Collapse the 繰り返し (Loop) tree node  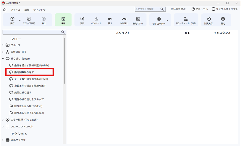[3, 59]
